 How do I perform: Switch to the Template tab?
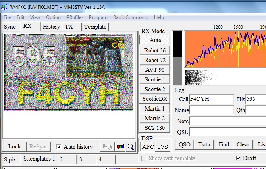[95, 27]
